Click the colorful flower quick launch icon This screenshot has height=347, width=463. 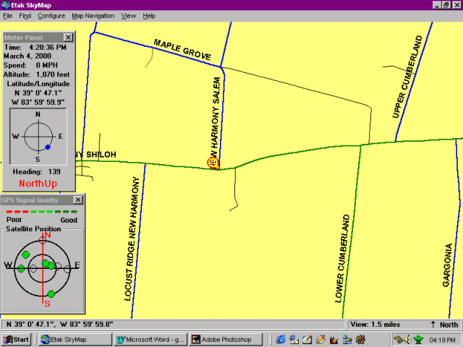click(360, 340)
